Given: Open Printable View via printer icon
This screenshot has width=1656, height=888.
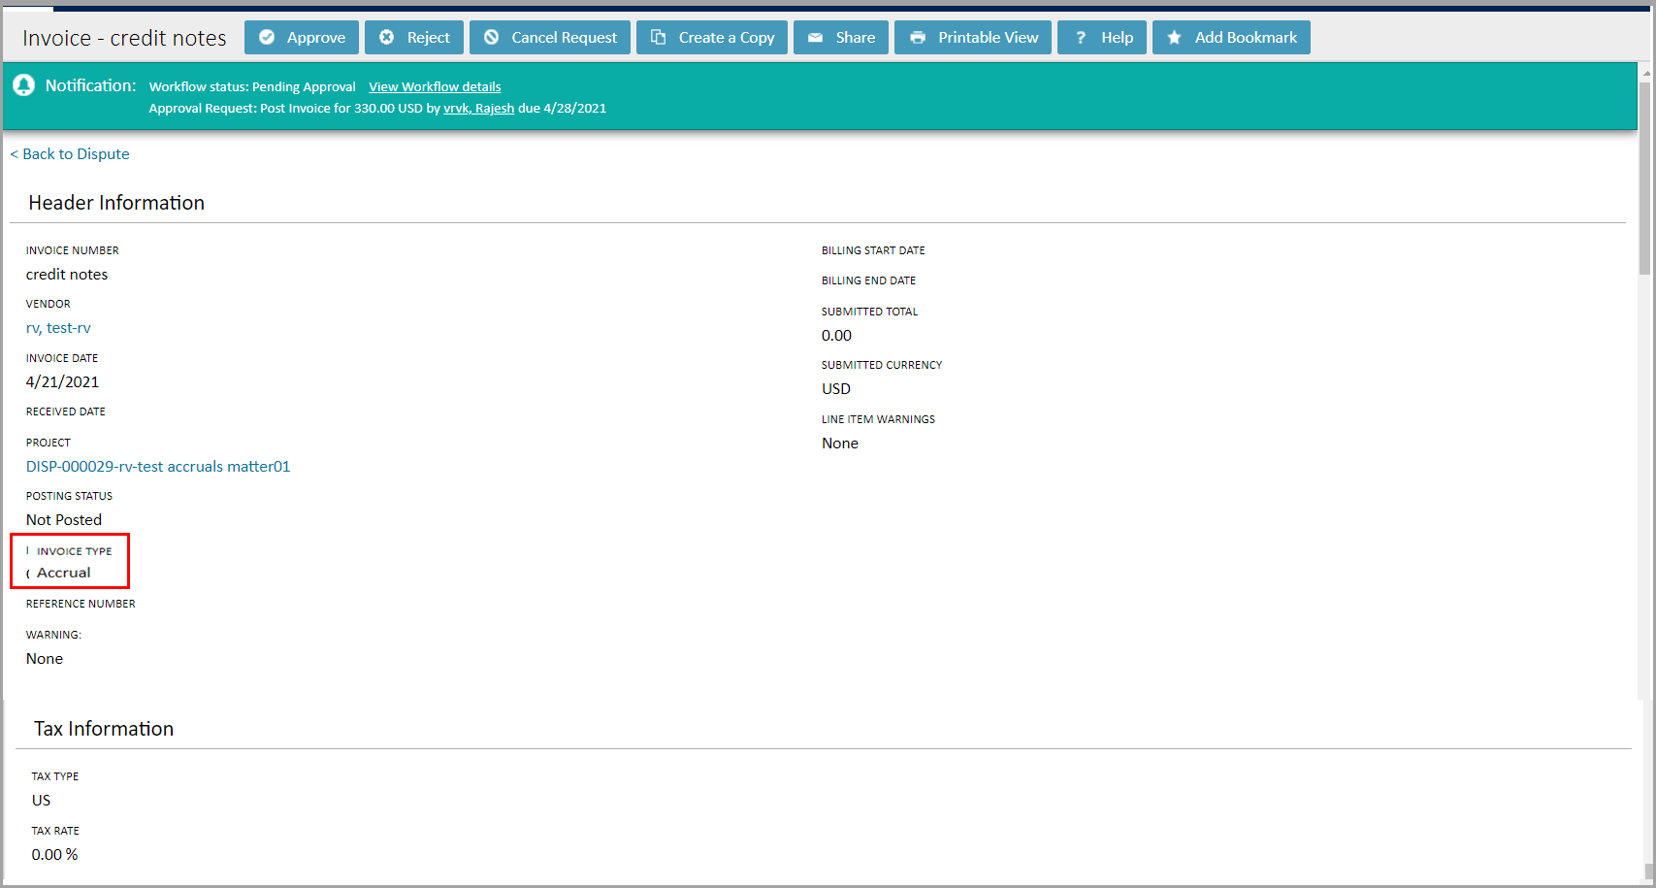Looking at the screenshot, I should [x=918, y=38].
